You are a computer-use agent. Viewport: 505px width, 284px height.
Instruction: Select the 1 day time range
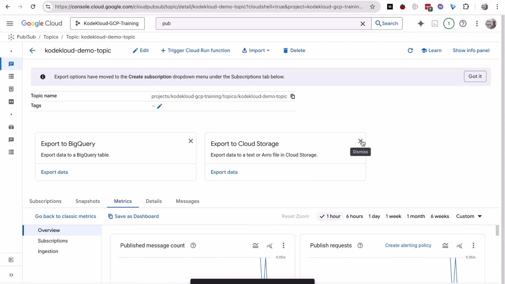coord(374,216)
